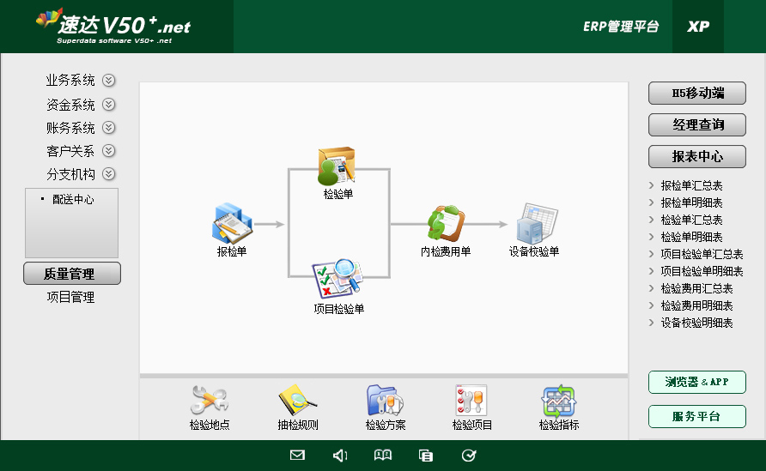Expand the 业务系统 chevron
Image resolution: width=766 pixels, height=471 pixels.
coord(108,80)
